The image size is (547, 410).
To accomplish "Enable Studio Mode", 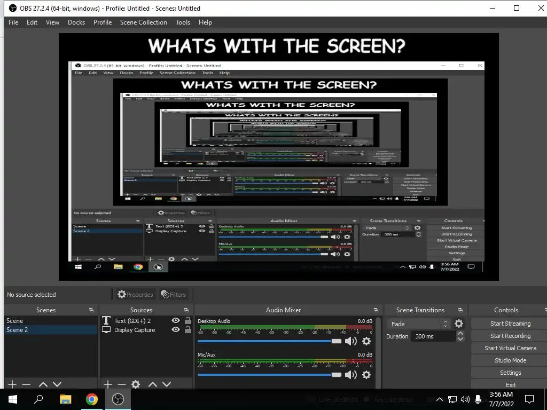I will click(x=510, y=360).
